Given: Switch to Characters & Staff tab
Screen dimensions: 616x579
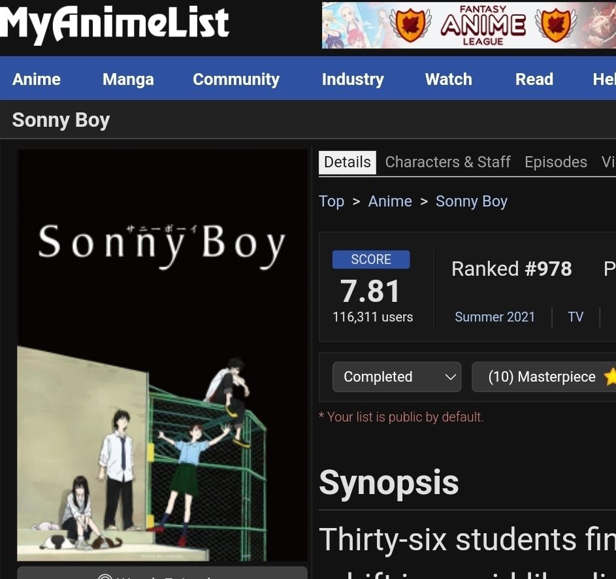Looking at the screenshot, I should [448, 162].
